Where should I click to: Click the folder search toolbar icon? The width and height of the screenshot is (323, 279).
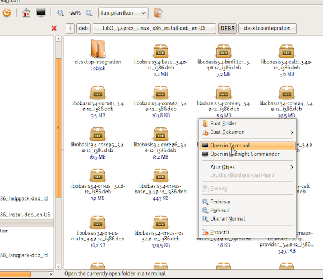(x=158, y=13)
